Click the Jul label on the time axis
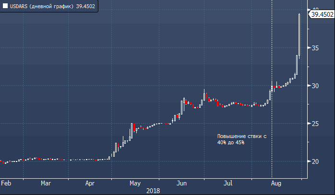 (228, 183)
